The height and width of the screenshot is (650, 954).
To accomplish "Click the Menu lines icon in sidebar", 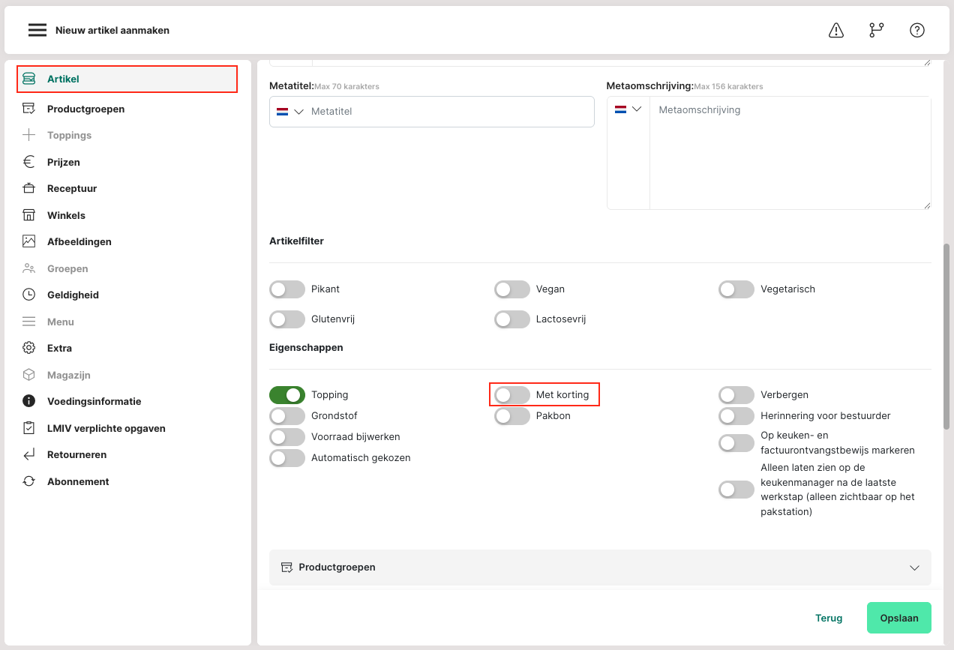I will tap(29, 322).
